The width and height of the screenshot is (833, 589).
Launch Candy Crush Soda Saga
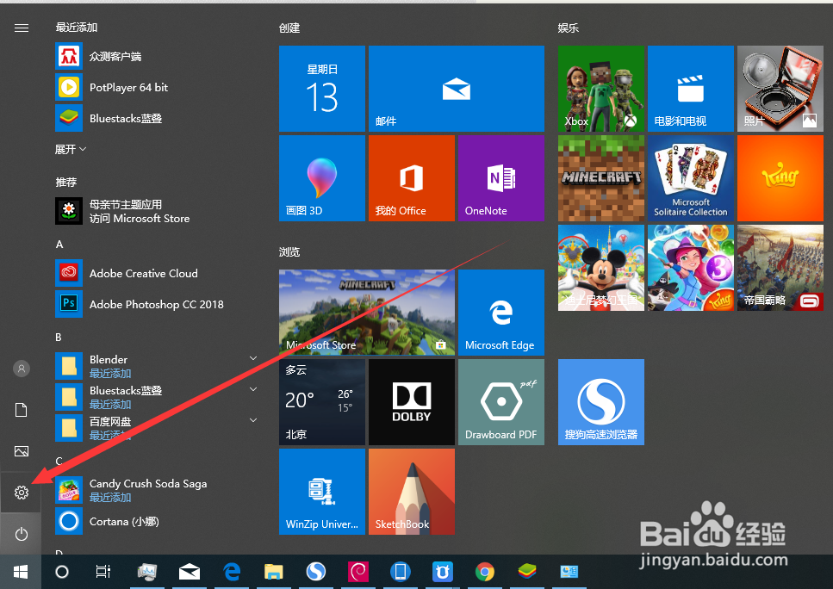(x=157, y=490)
